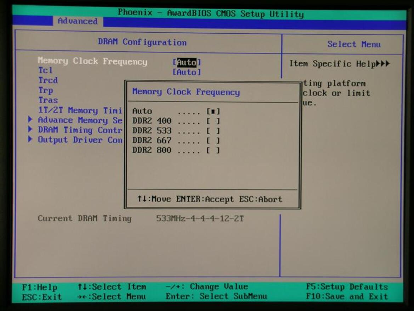
Task: Select the Tras setting row
Action: [48, 100]
